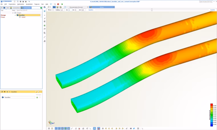Open the CAD menu
Viewport: 217px width, 130px height.
tap(5, 4)
